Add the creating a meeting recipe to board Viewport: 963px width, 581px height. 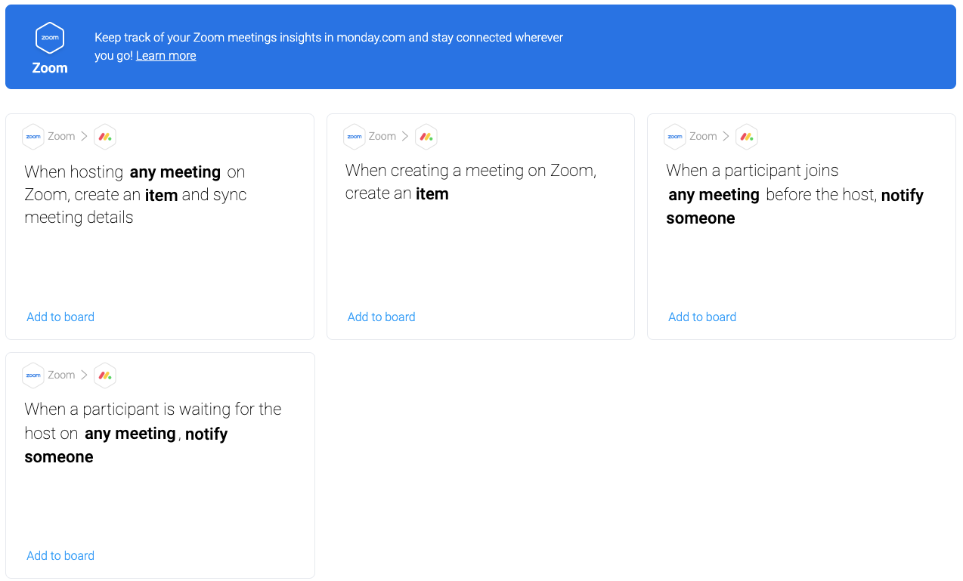coord(382,317)
